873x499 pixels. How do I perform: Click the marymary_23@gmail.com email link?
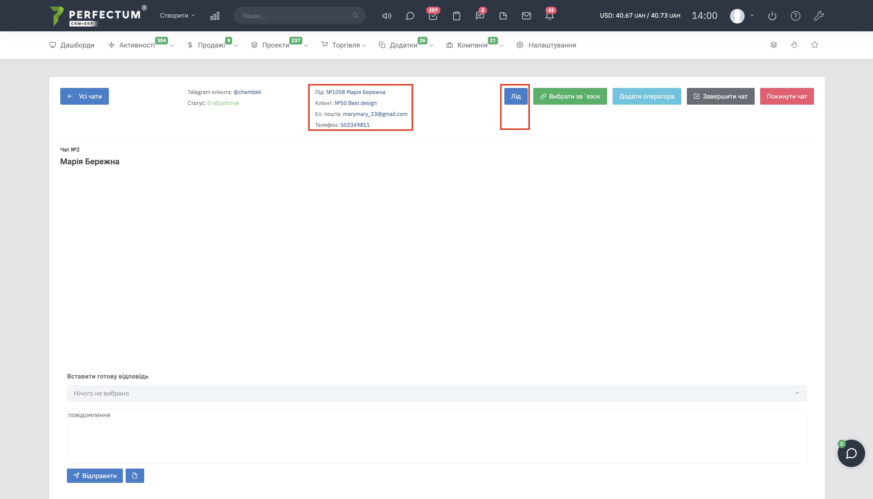[375, 114]
